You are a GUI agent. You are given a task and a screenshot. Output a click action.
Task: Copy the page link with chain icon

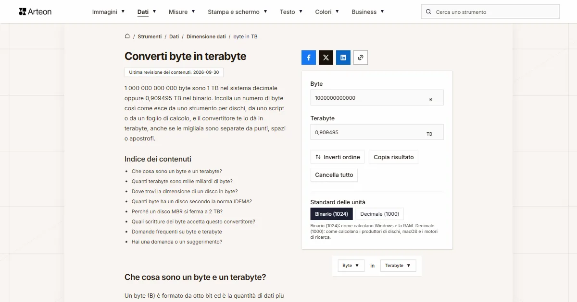(x=361, y=58)
